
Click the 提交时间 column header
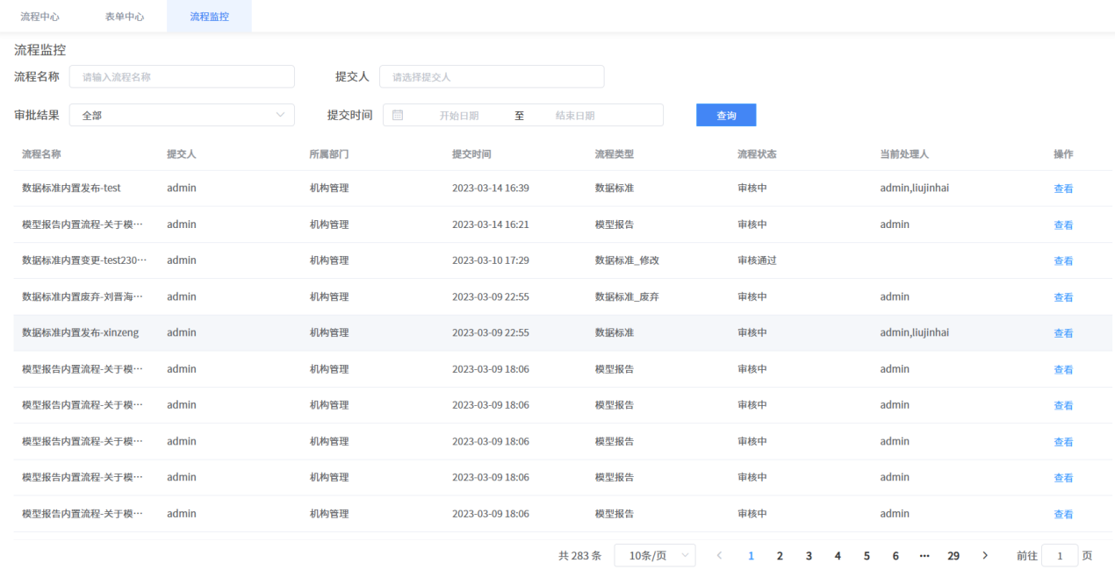pyautogui.click(x=471, y=153)
